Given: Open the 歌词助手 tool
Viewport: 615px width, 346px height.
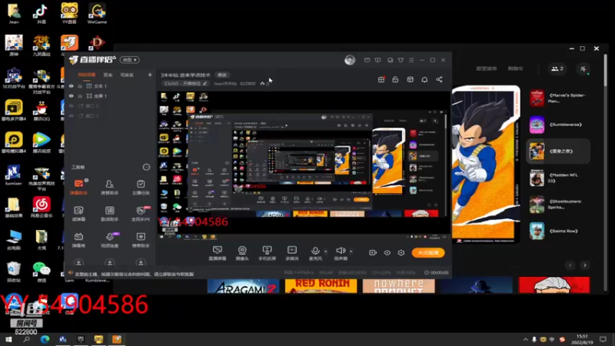Looking at the screenshot, I should click(x=109, y=214).
